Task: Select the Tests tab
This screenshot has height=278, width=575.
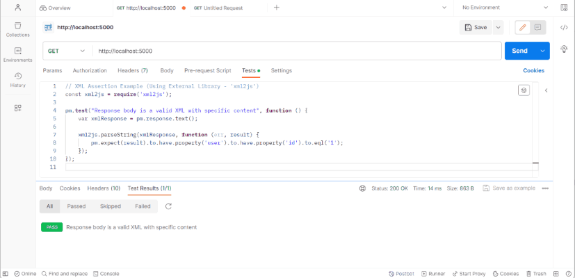Action: pyautogui.click(x=251, y=70)
